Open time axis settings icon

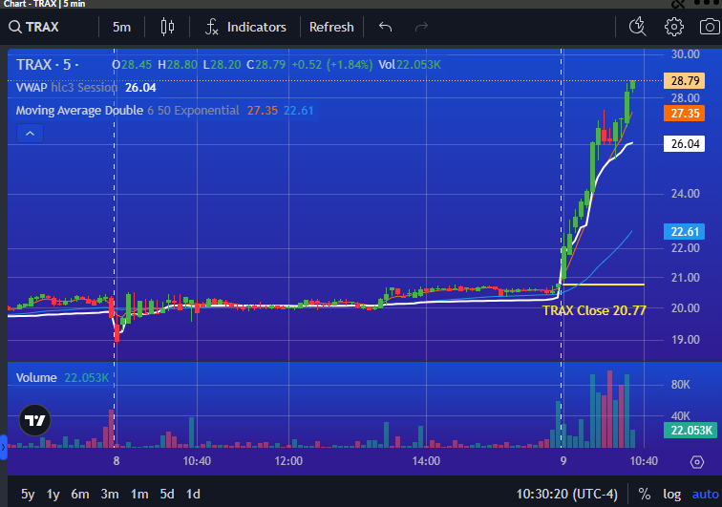click(697, 462)
